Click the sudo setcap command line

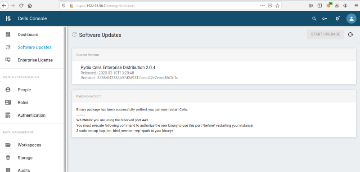click(x=125, y=131)
